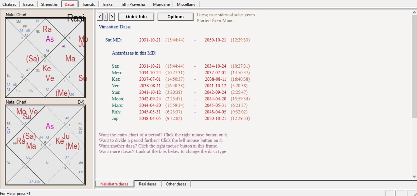Expand the Ven antardasa period

click(x=116, y=86)
